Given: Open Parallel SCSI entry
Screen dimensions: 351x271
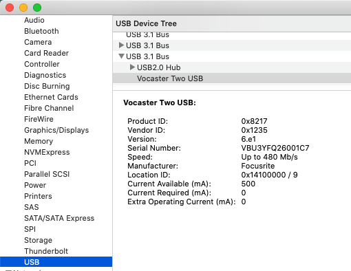Looking at the screenshot, I should click(x=47, y=174).
